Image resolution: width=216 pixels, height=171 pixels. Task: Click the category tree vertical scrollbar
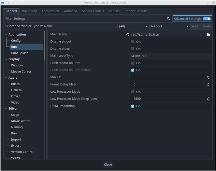coord(44,45)
